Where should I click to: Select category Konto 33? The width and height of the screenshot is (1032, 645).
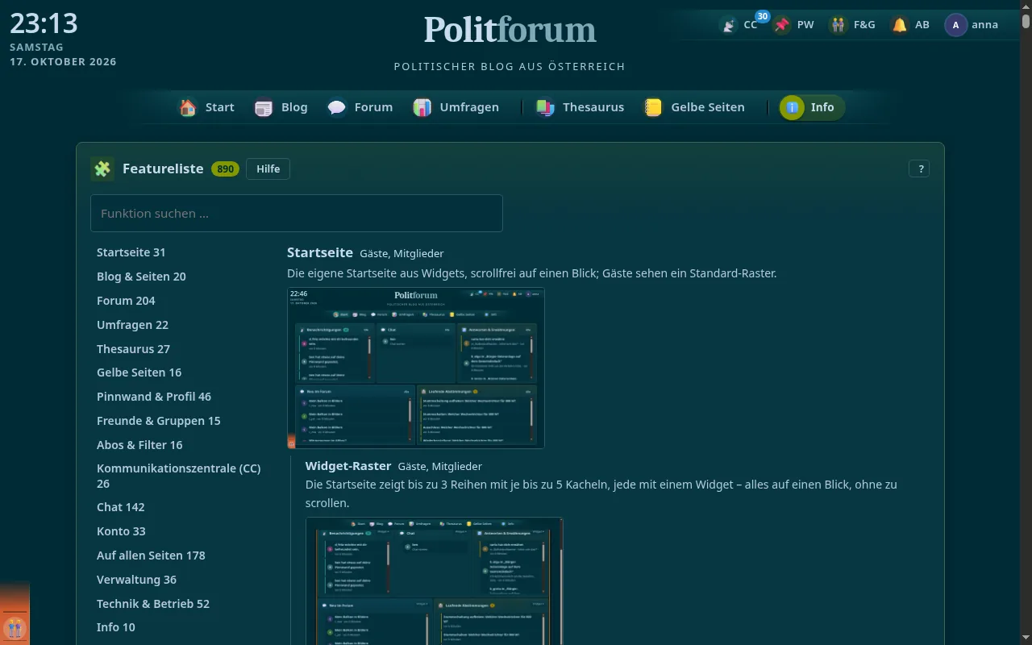[121, 531]
